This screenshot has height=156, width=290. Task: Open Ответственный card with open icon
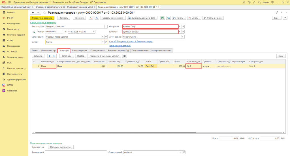[x=184, y=152]
